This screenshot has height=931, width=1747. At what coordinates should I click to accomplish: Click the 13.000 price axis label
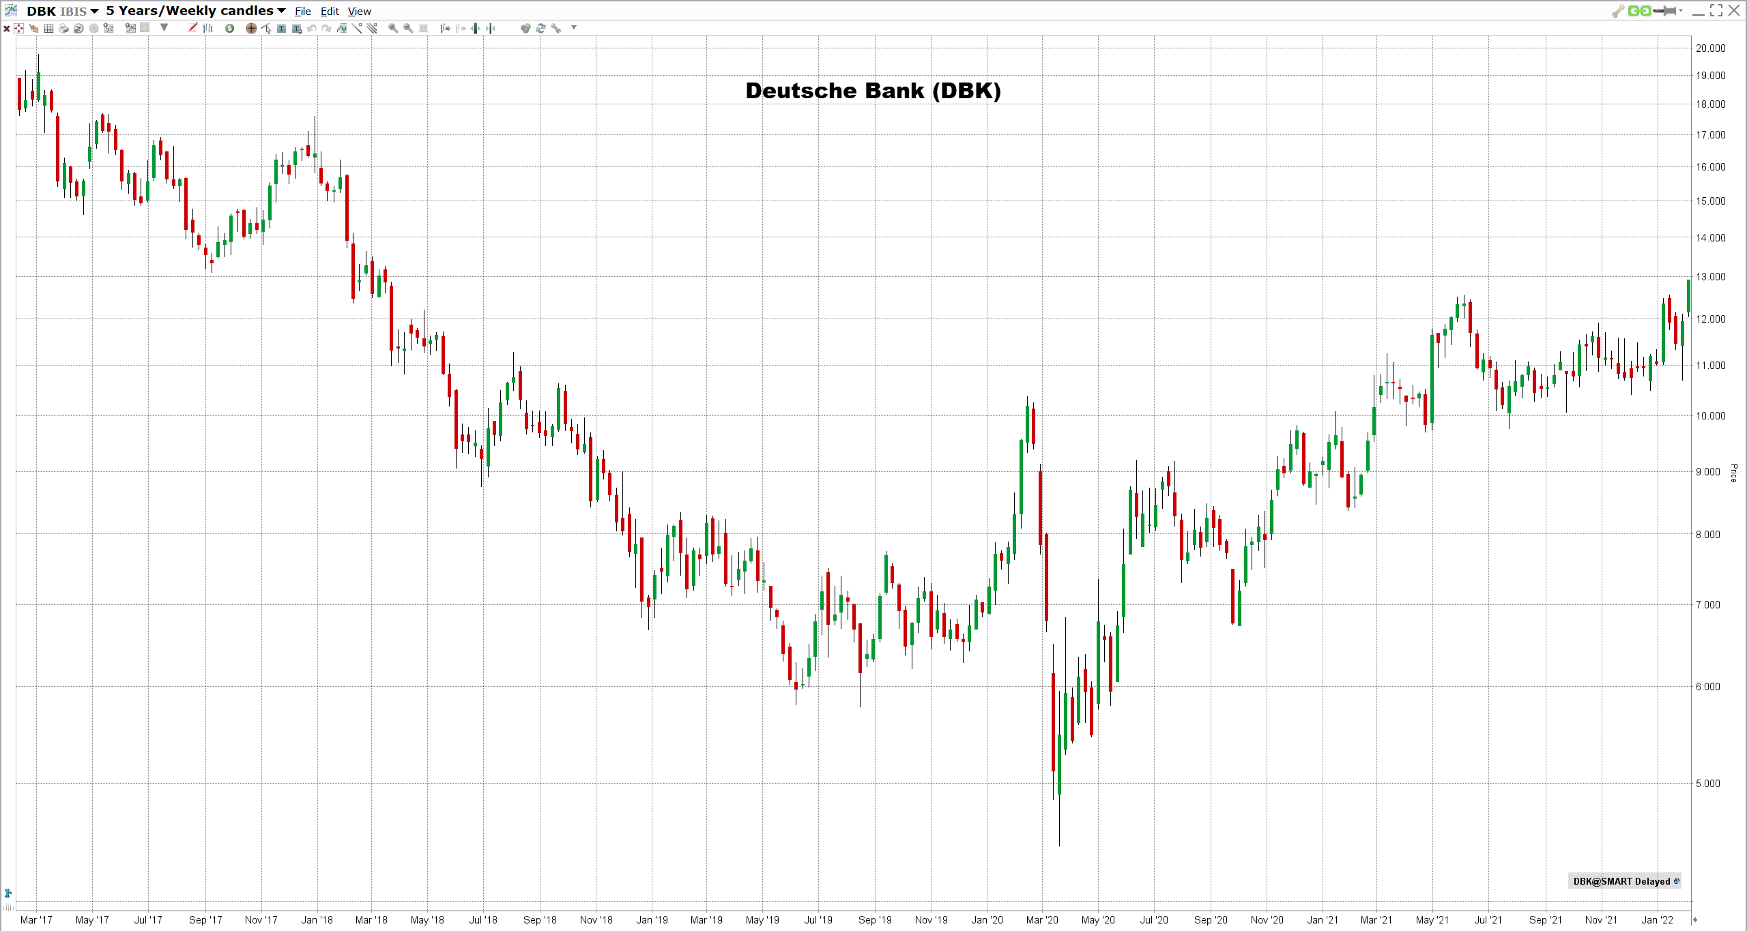[x=1711, y=276]
